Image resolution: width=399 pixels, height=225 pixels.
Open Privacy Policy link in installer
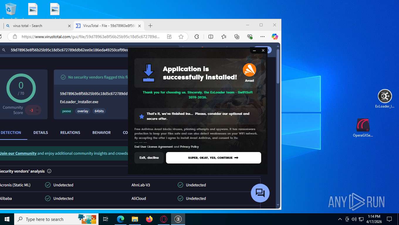click(189, 147)
